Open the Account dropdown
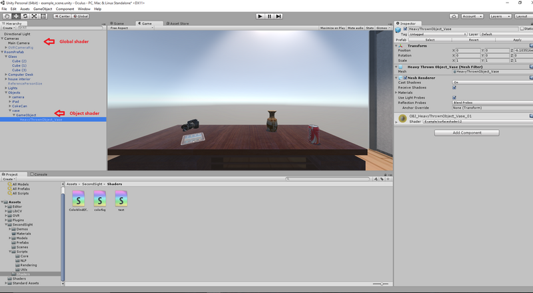The image size is (533, 293). [472, 16]
